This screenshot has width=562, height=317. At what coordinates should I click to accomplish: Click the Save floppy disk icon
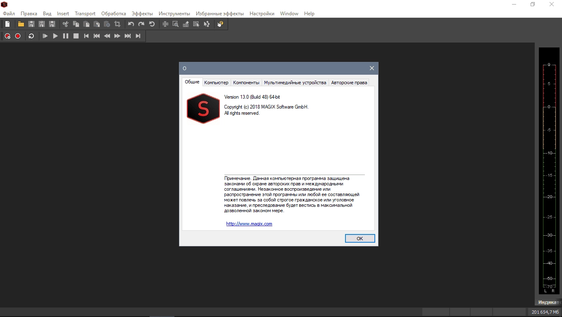point(31,24)
